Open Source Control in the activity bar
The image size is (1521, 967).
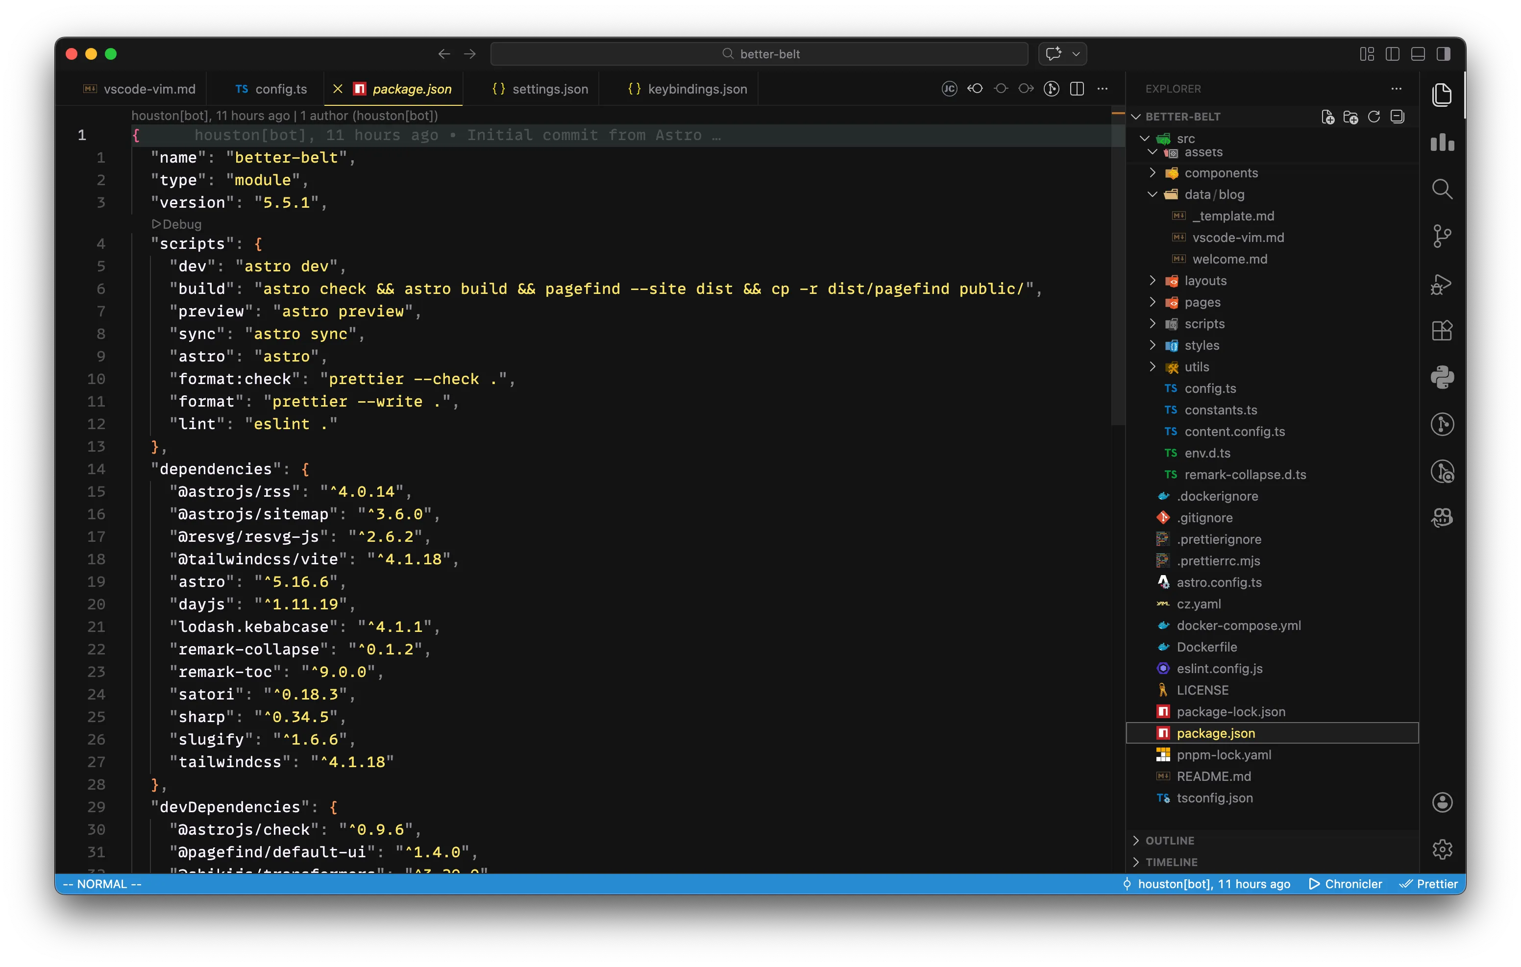pyautogui.click(x=1442, y=236)
